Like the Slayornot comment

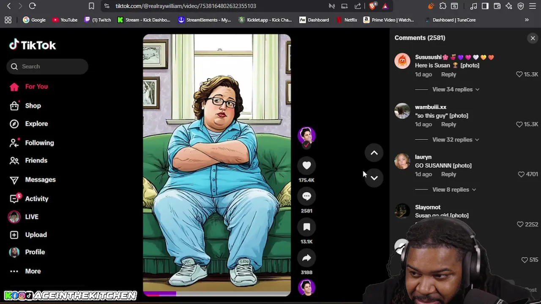520,224
